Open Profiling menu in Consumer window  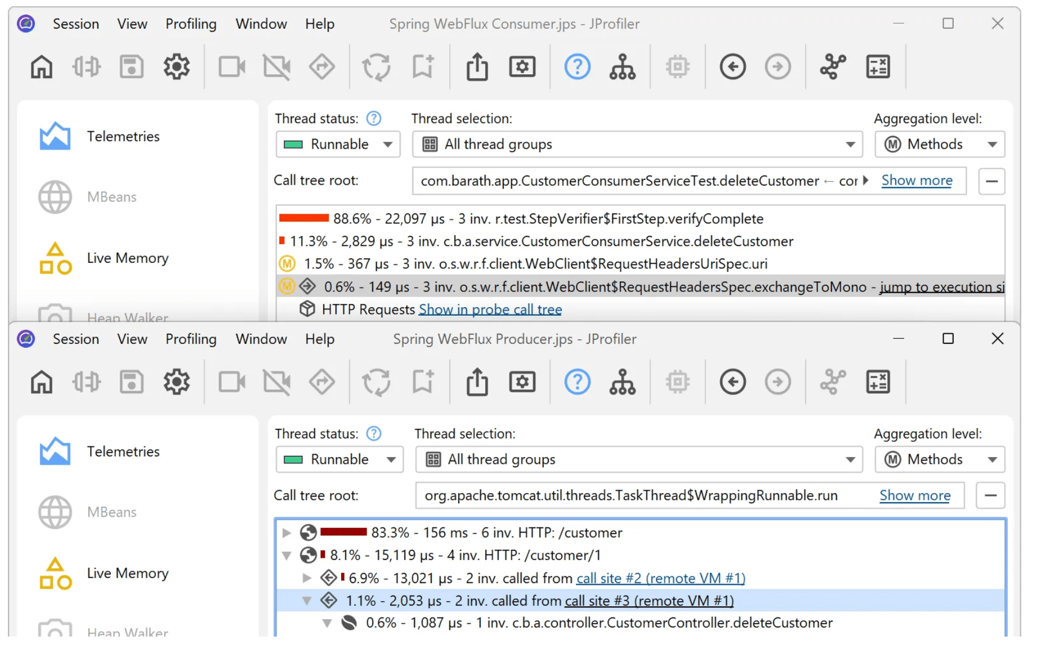(191, 24)
